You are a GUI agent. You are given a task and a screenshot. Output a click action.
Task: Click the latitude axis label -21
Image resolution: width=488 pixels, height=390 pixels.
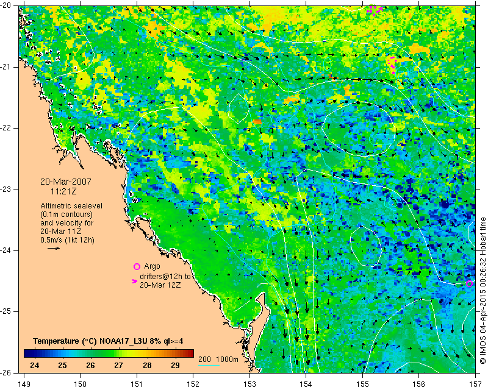point(5,67)
